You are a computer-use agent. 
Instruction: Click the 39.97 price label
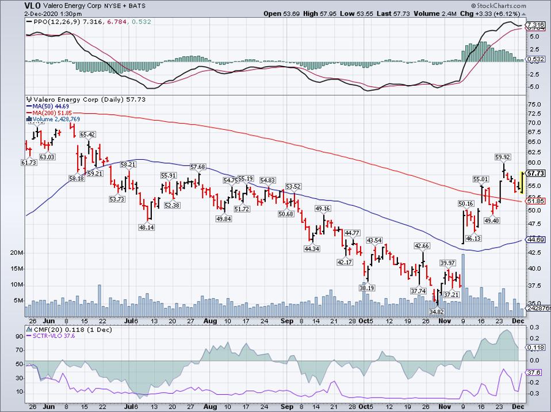(447, 263)
